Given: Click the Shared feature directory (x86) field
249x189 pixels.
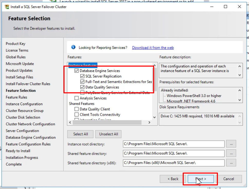Looking at the screenshot, I should click(x=173, y=163).
